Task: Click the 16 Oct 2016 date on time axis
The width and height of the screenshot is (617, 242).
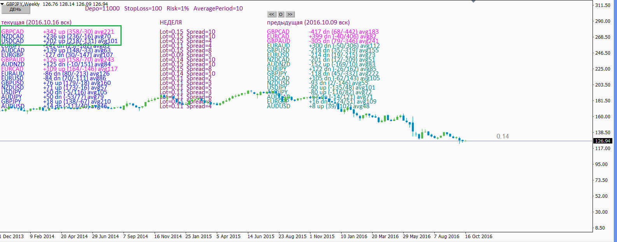Action: pos(479,236)
